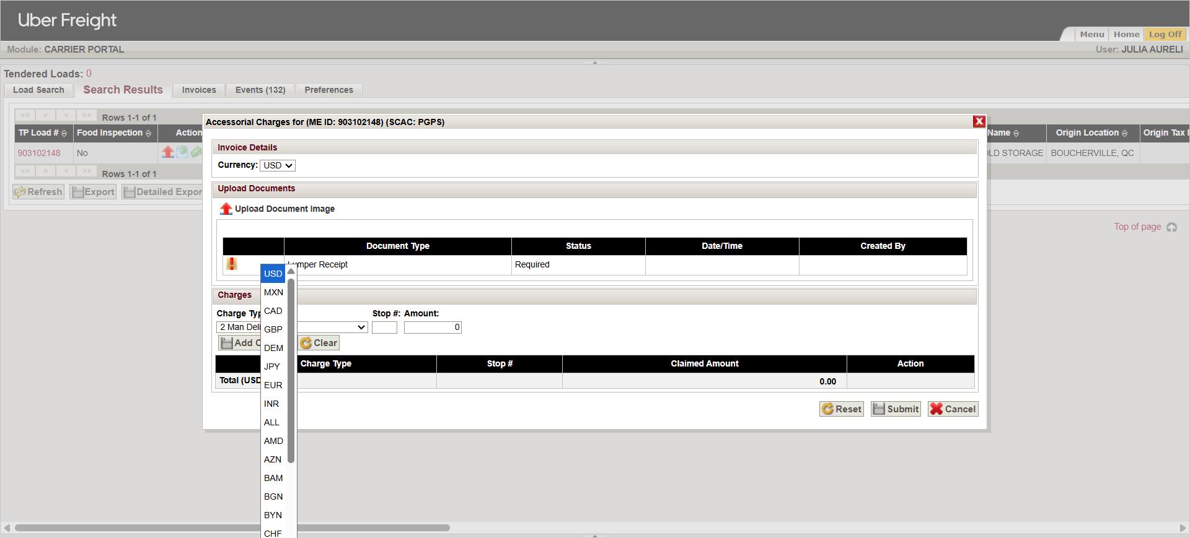Open the Load Search tab

pyautogui.click(x=38, y=90)
